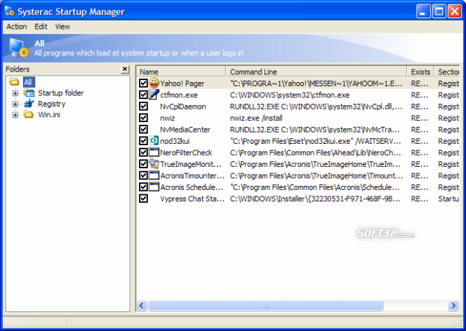Click the horizontal scrollbar left arrow
Image resolution: width=466 pixels, height=331 pixels.
tap(142, 306)
